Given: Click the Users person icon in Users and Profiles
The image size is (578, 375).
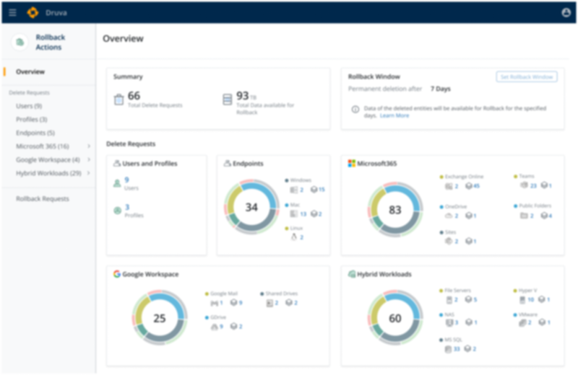Looking at the screenshot, I should click(117, 183).
